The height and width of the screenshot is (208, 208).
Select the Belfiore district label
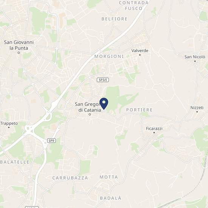pyautogui.click(x=115, y=19)
